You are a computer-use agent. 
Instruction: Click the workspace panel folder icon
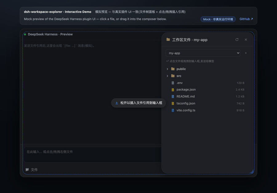[x=168, y=40]
